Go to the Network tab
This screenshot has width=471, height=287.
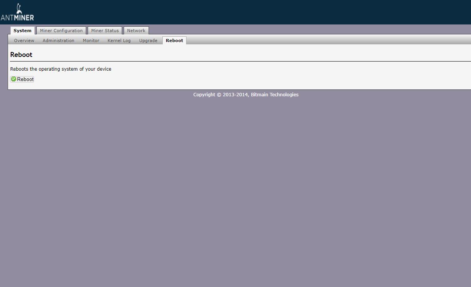136,31
